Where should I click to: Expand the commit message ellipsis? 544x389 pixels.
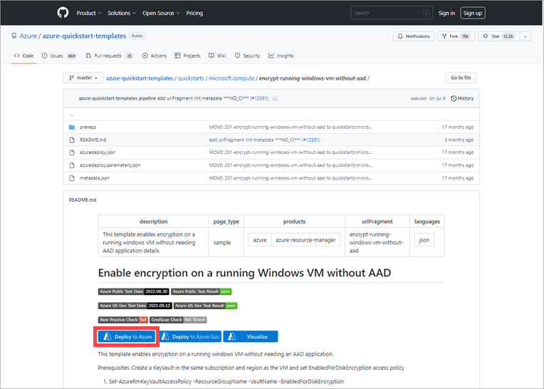tap(275, 98)
